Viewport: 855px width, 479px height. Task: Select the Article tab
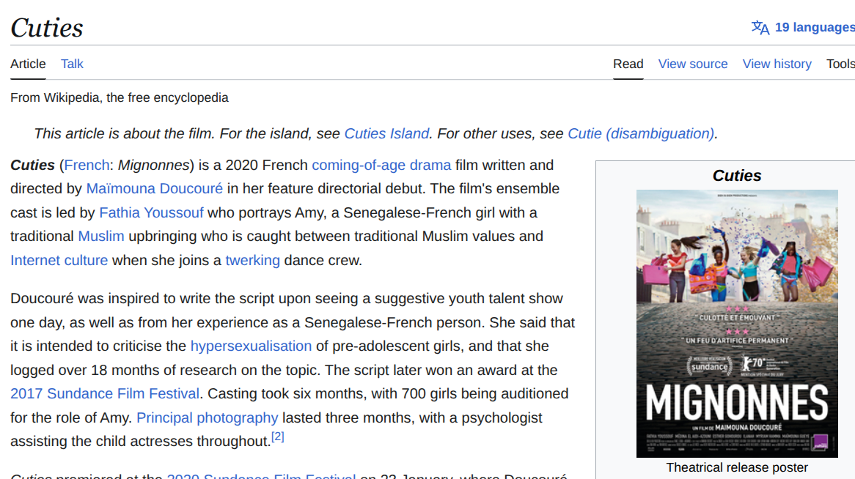point(28,64)
